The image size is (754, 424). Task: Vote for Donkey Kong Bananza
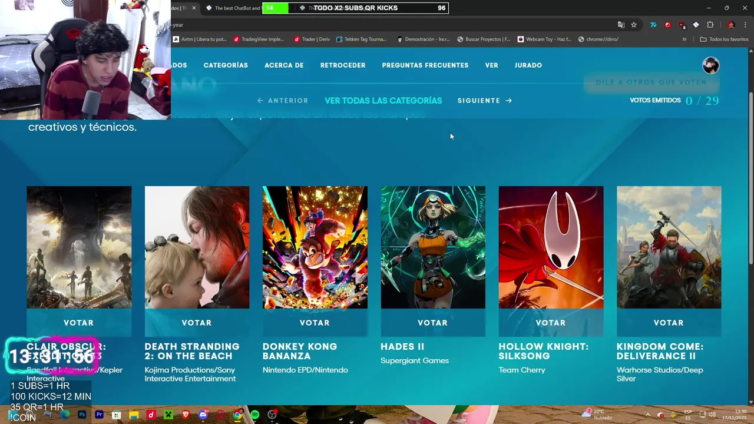(315, 323)
